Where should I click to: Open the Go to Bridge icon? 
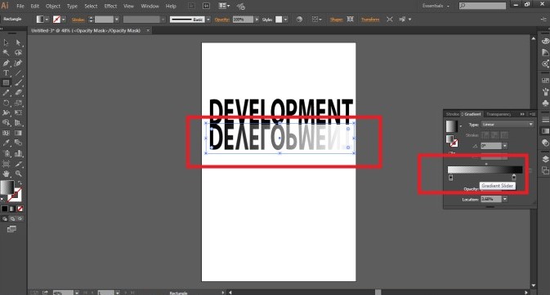pos(191,6)
